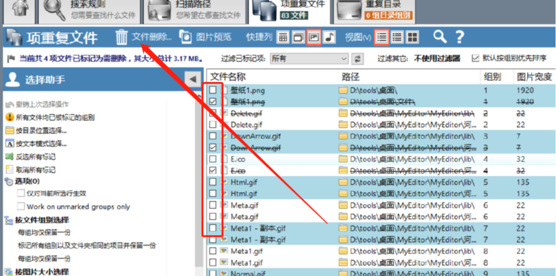Viewport: 556px width, 276px height.
Task: Expand the 按图片大小选择 section
Action: click(x=37, y=272)
